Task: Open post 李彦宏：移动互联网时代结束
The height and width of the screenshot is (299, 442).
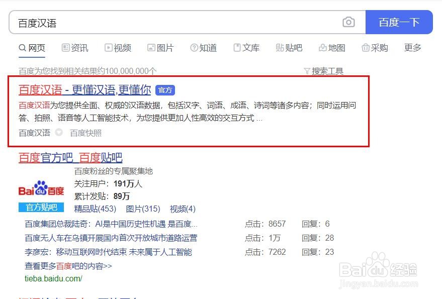Action: pos(108,252)
